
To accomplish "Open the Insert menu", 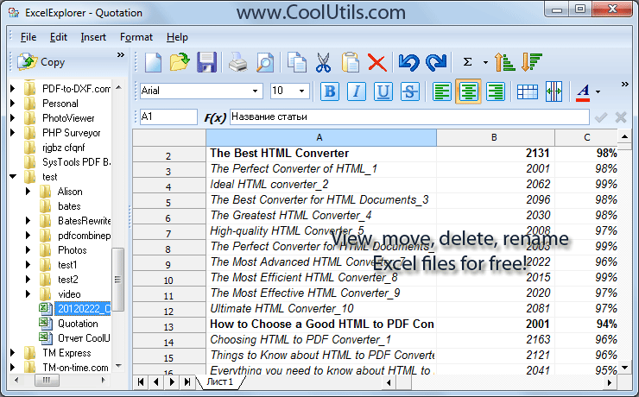I will coord(93,37).
